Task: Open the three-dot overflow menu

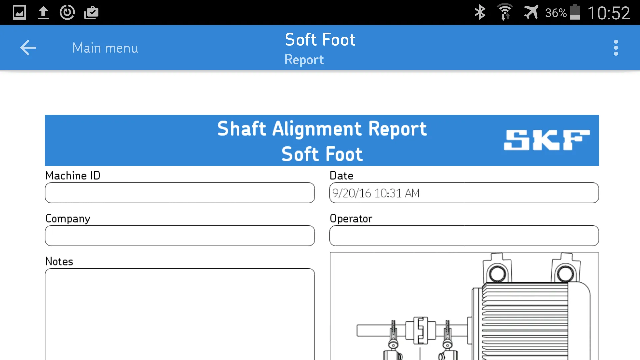Action: point(615,47)
